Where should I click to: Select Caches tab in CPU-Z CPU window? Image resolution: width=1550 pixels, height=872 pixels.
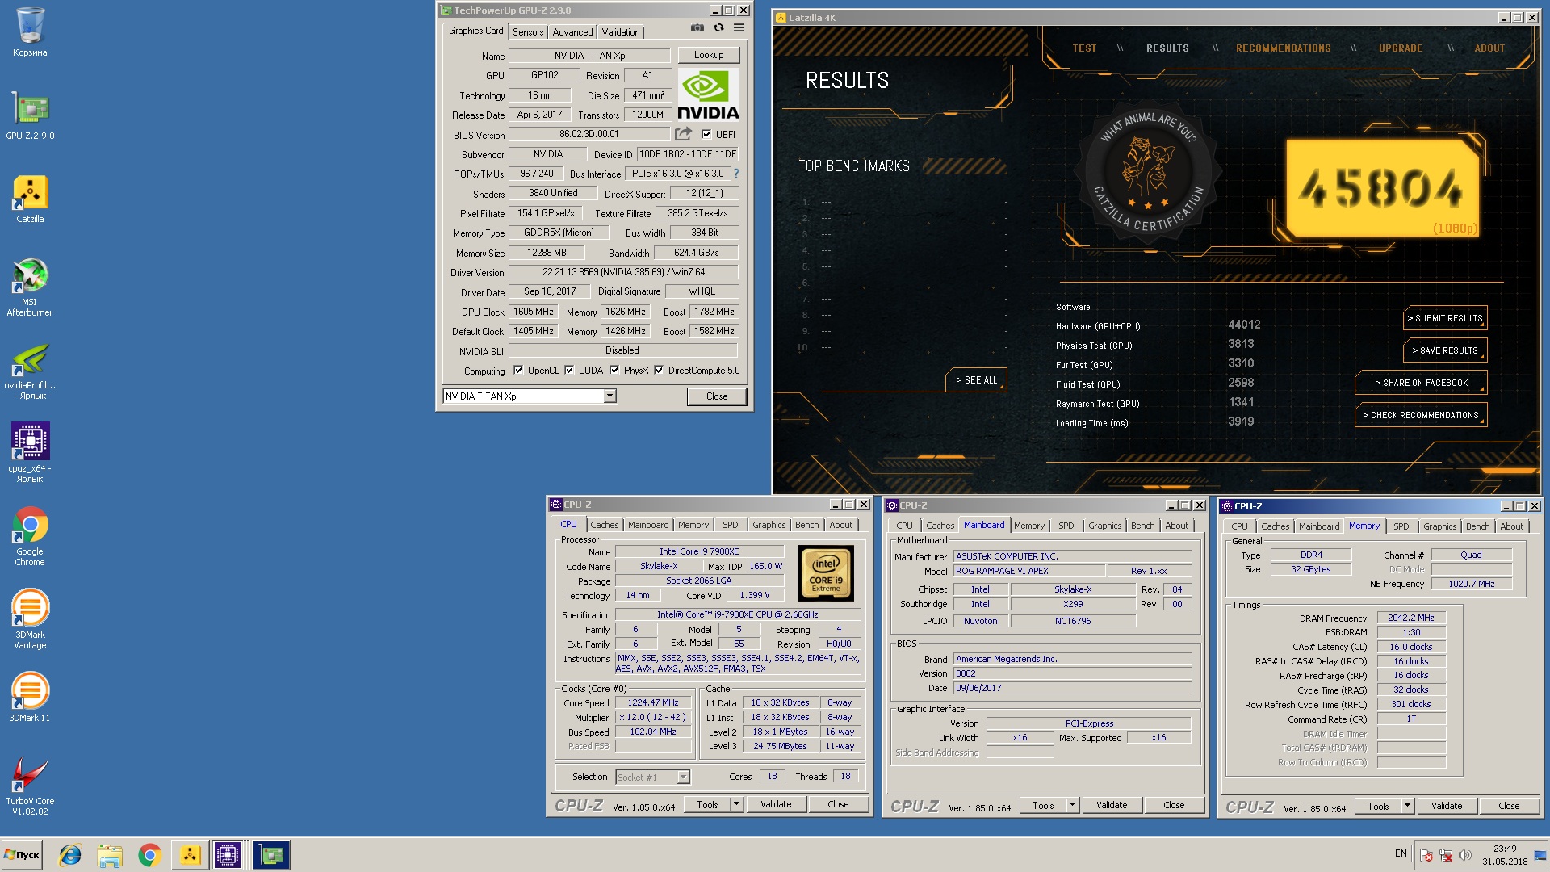604,525
